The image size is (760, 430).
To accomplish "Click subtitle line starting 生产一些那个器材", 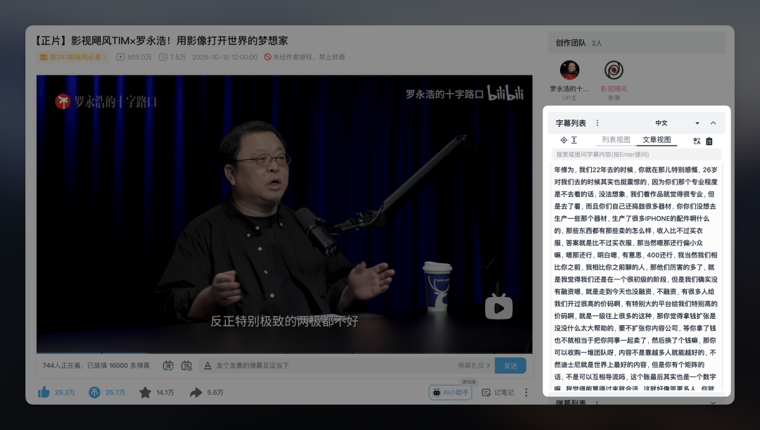I will (x=631, y=219).
